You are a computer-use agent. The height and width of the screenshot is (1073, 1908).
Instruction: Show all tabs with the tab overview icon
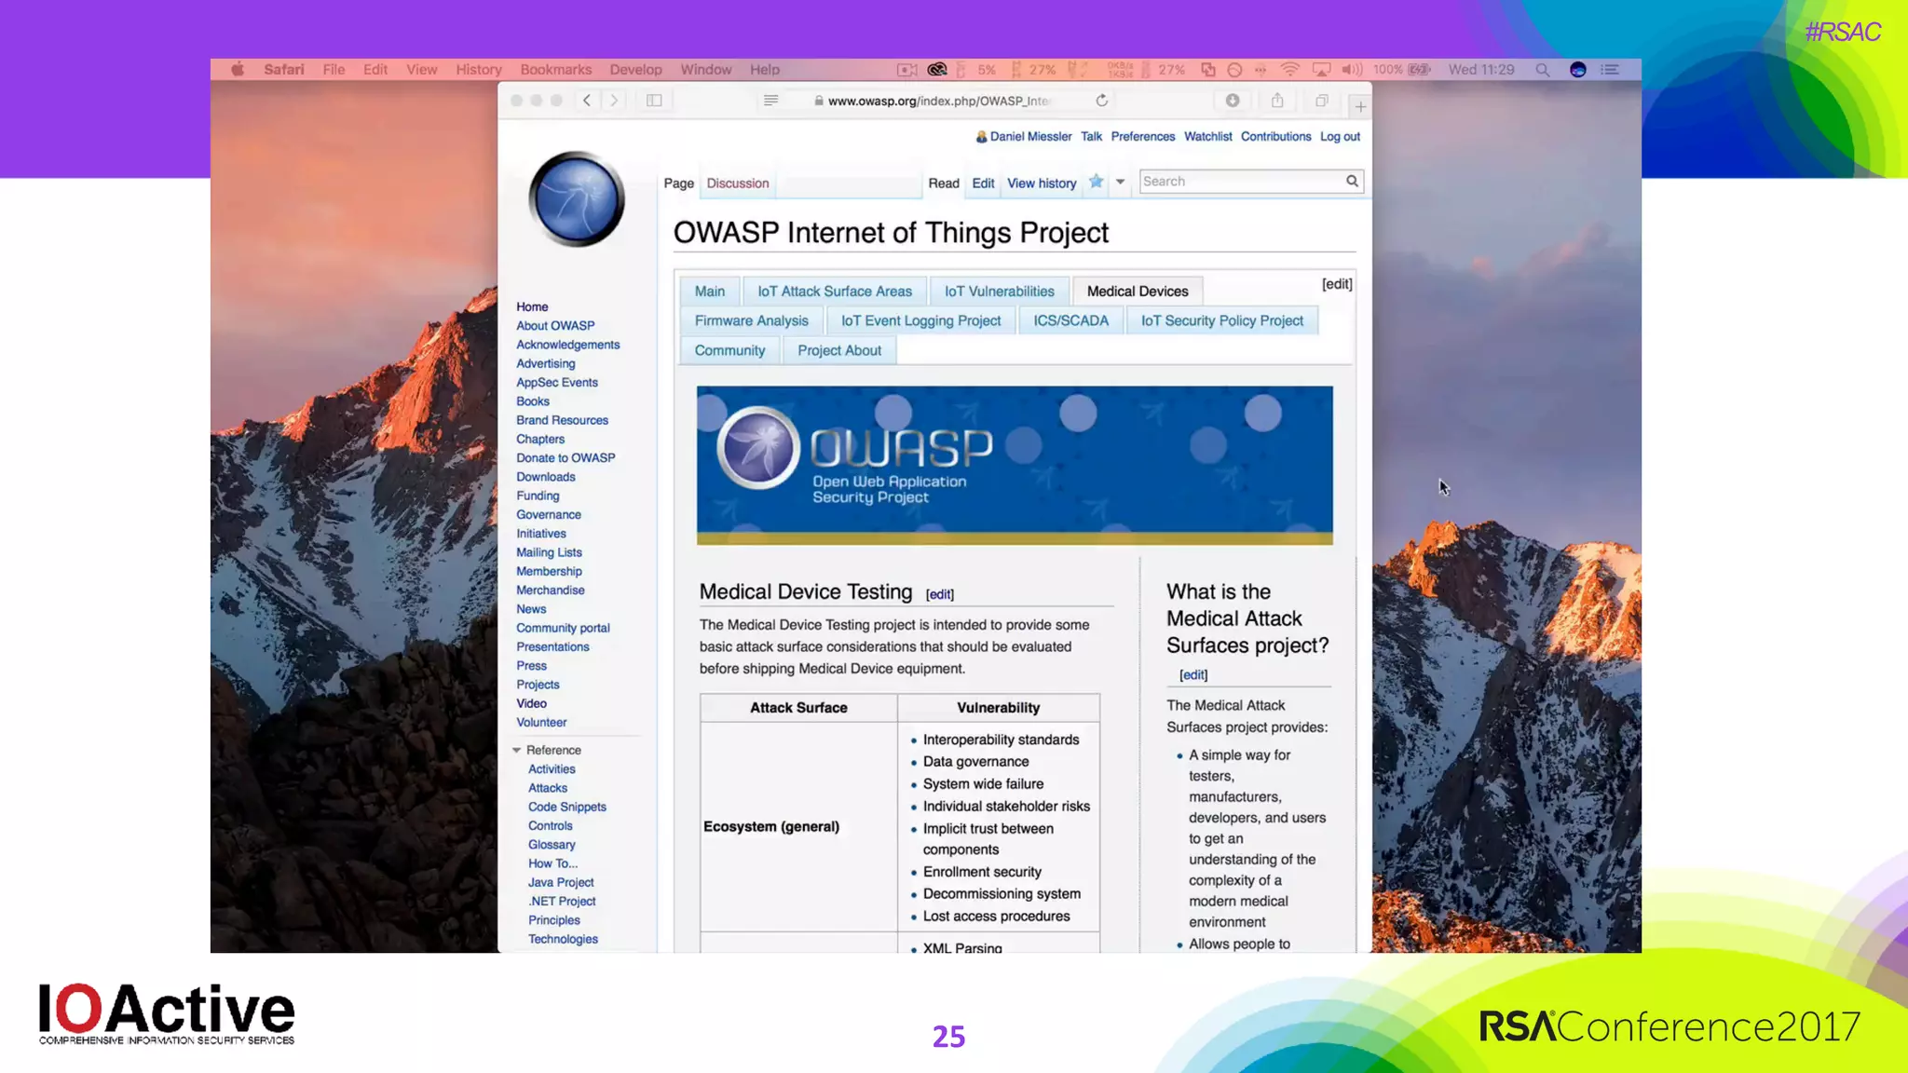point(1321,101)
